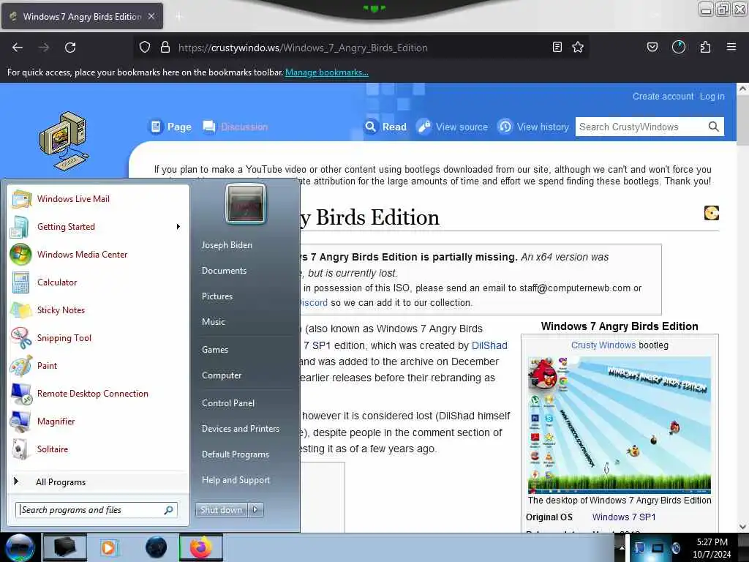Switch to the Discussion tab
Screen dimensions: 749x562
coord(236,127)
